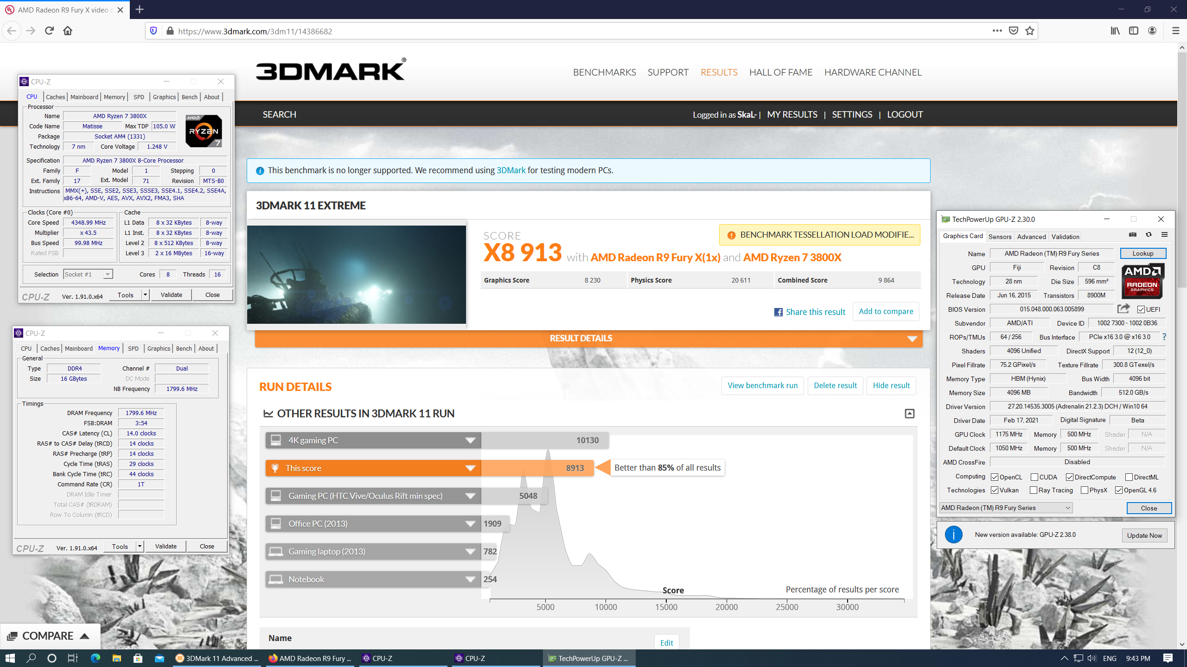
Task: Toggle CUDA checkbox in GPU-Z
Action: (1034, 477)
